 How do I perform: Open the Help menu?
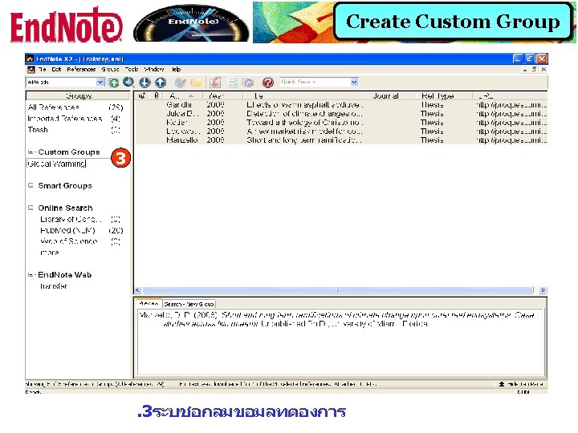pos(176,69)
